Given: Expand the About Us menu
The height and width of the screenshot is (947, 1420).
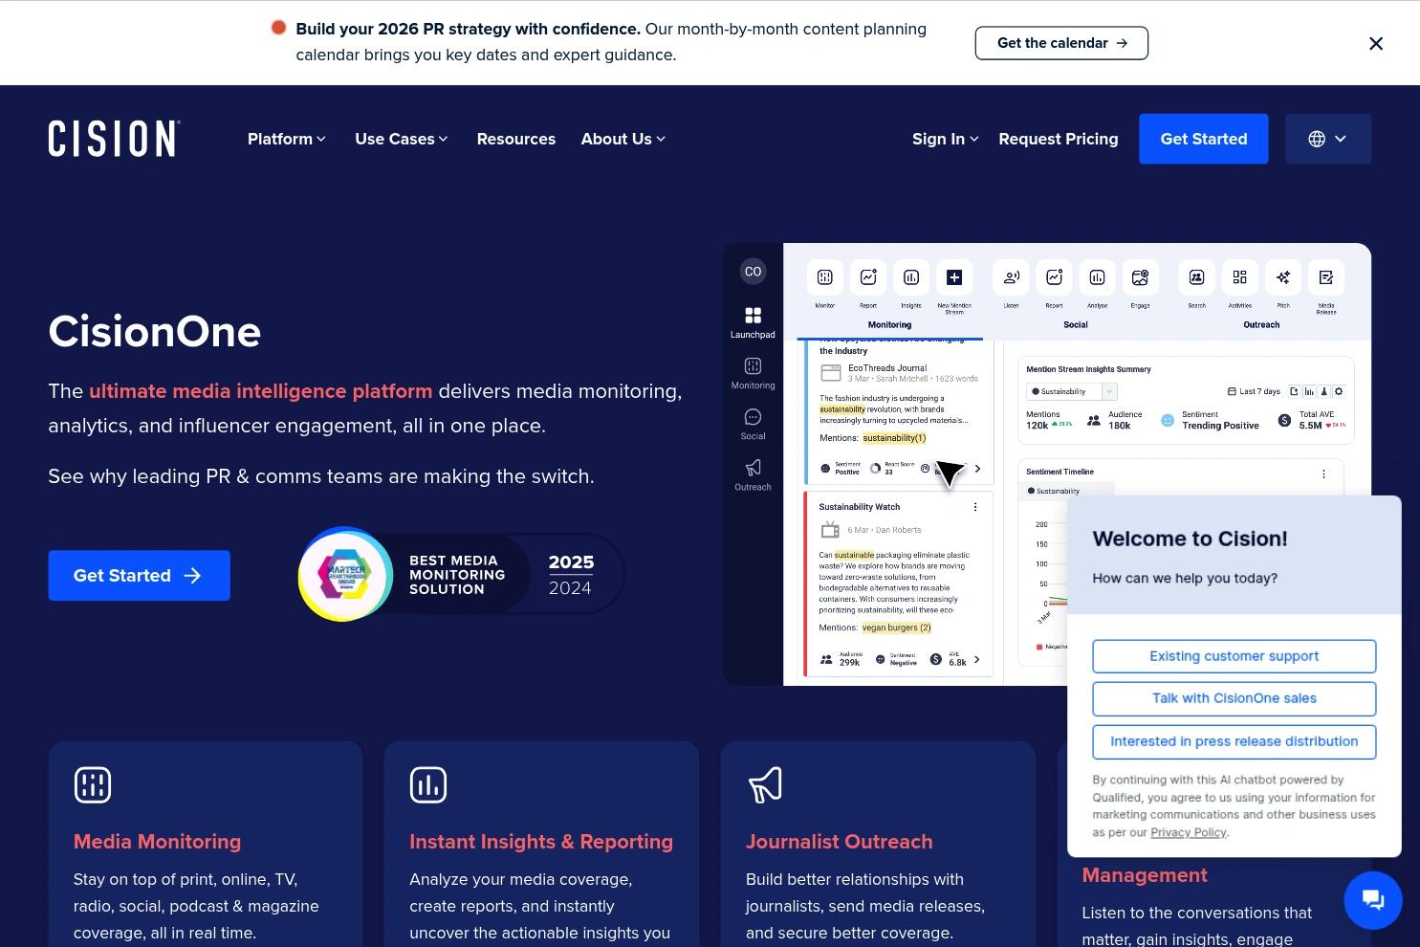Looking at the screenshot, I should point(623,139).
